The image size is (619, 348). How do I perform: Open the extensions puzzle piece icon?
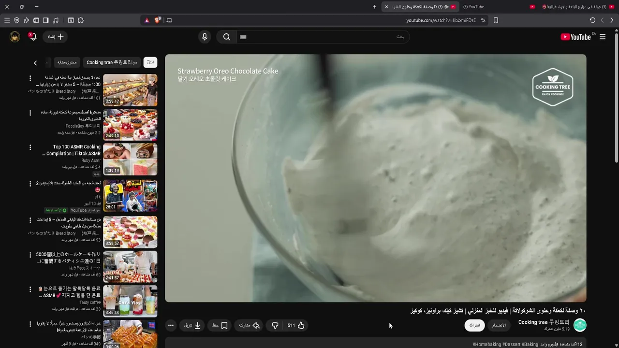[81, 20]
